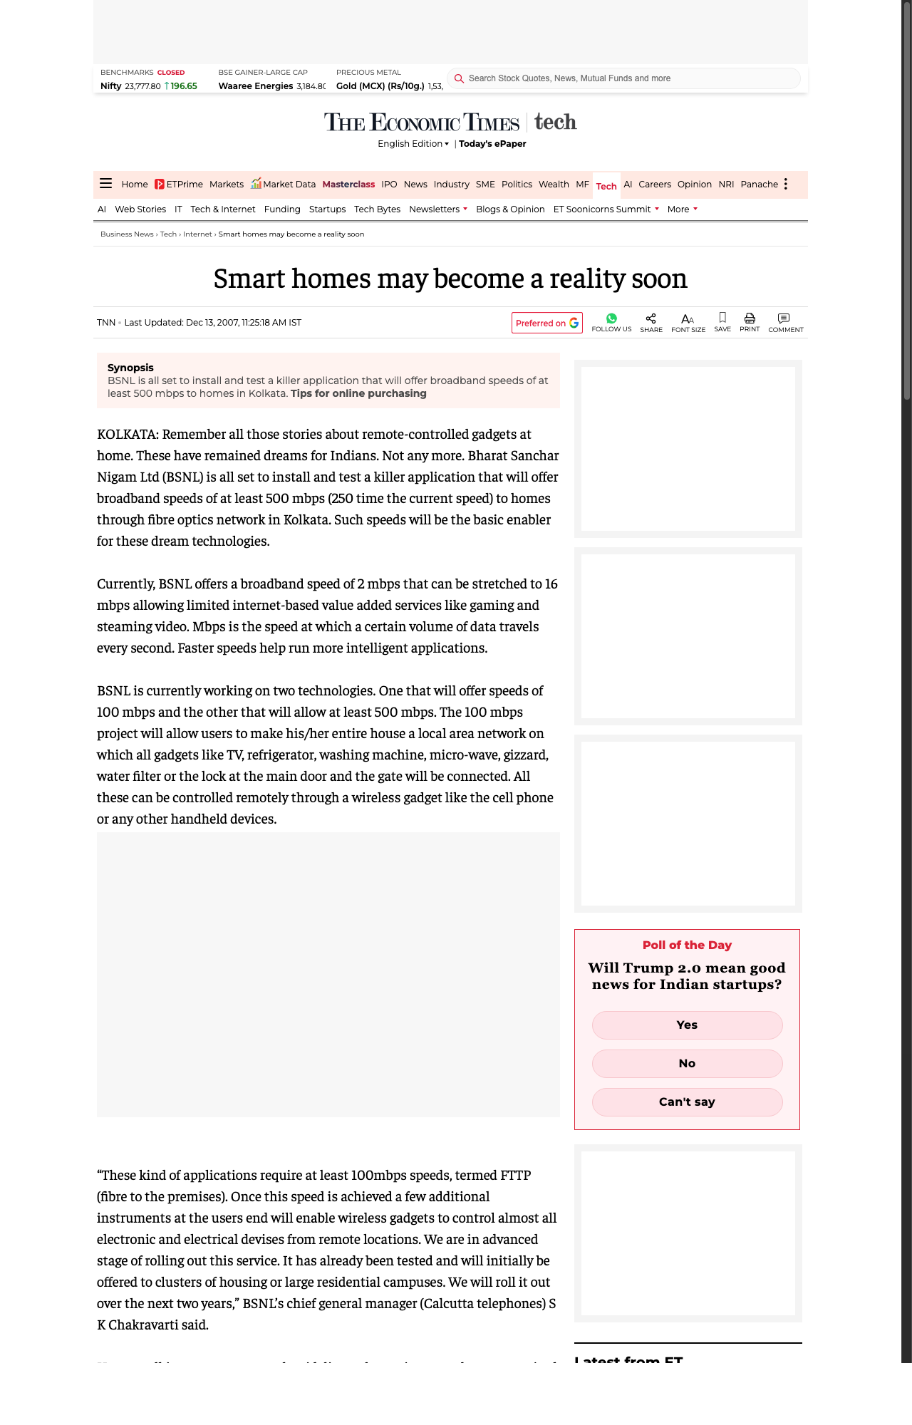Open Tips for online purchasing link

pos(358,393)
